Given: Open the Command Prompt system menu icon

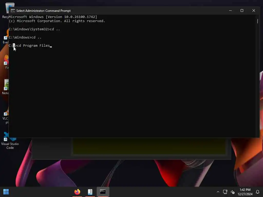Looking at the screenshot, I should pyautogui.click(x=13, y=11).
